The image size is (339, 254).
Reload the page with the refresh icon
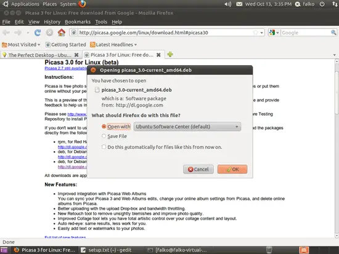pyautogui.click(x=38, y=33)
